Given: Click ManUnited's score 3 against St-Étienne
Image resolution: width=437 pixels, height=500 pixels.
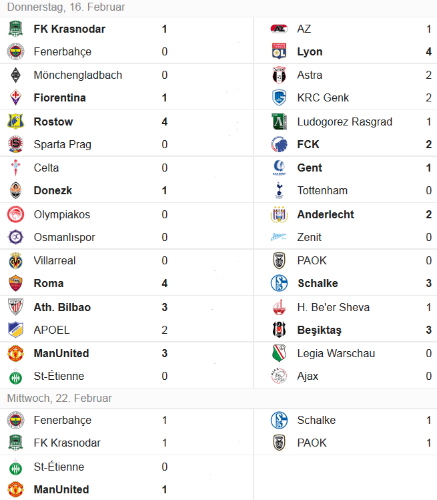Looking at the screenshot, I should tap(165, 353).
